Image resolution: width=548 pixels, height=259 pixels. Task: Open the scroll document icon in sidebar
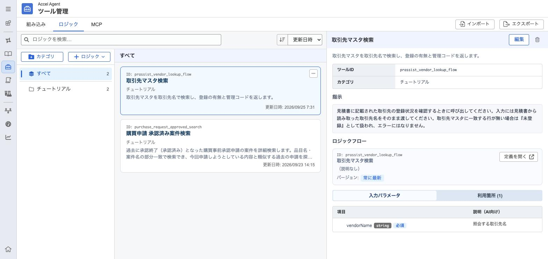(8, 80)
